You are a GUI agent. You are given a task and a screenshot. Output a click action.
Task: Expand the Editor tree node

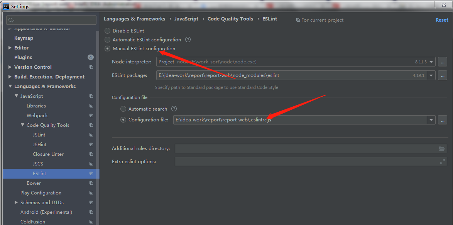tap(10, 47)
